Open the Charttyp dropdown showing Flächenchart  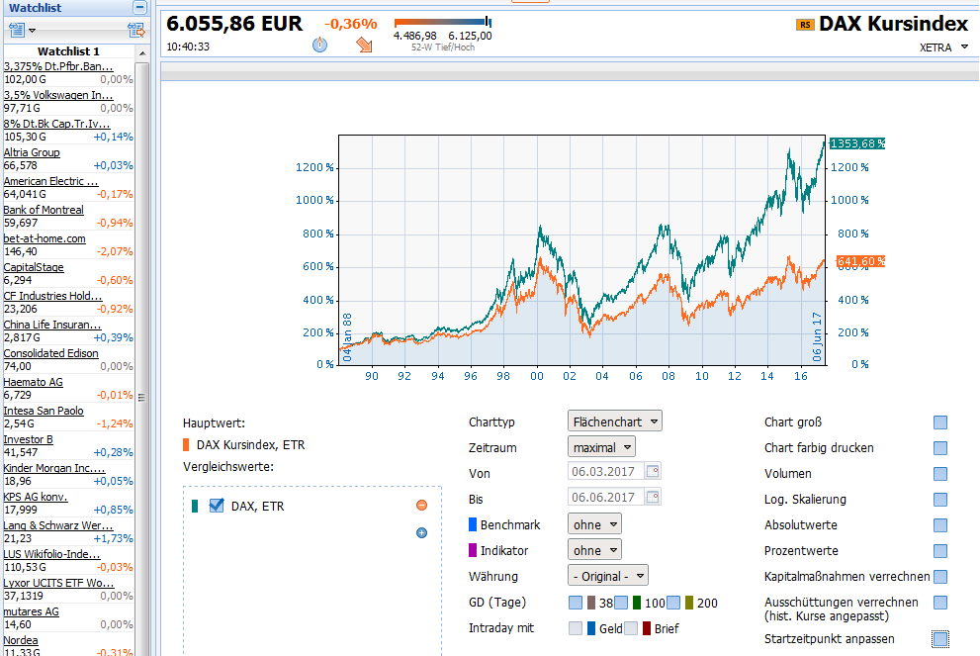click(x=615, y=422)
